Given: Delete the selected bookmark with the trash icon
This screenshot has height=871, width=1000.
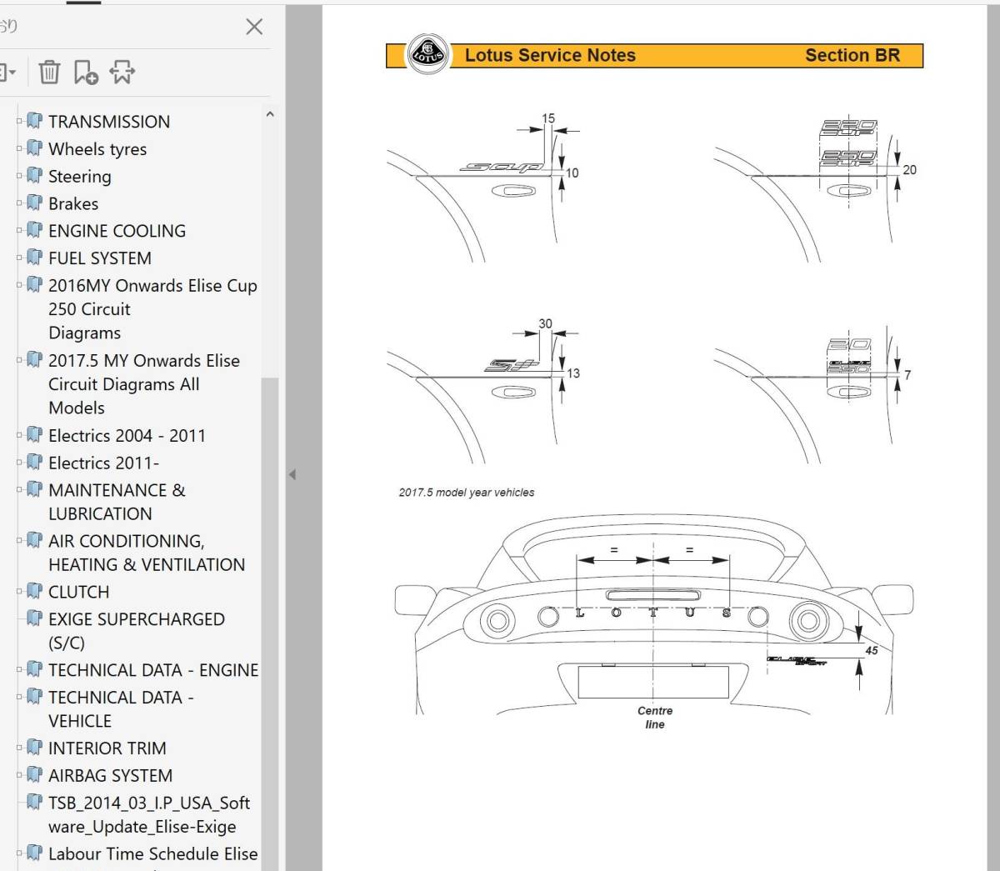Looking at the screenshot, I should [49, 73].
